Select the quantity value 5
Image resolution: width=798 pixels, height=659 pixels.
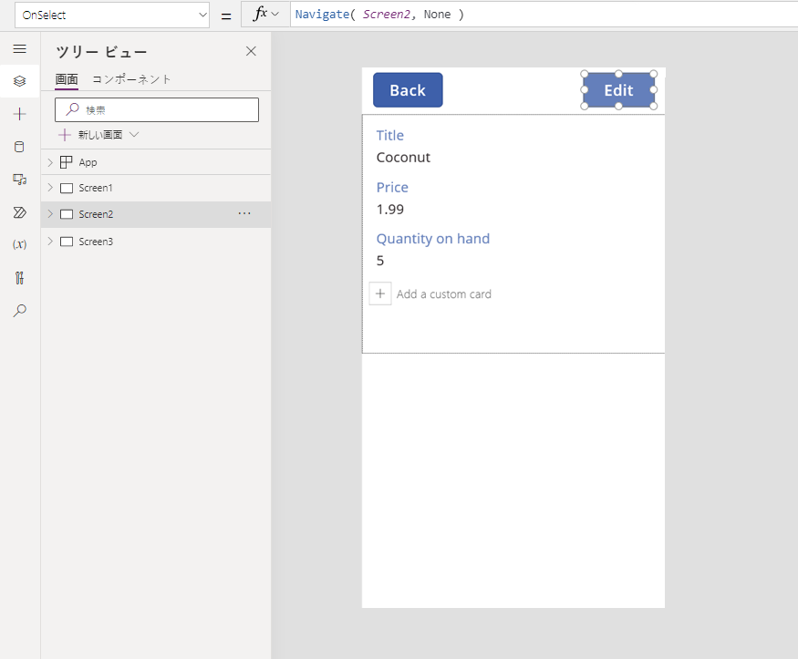pos(380,261)
